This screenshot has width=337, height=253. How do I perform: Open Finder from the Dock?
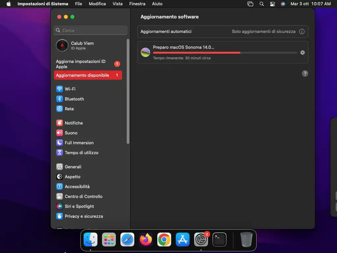coord(91,239)
